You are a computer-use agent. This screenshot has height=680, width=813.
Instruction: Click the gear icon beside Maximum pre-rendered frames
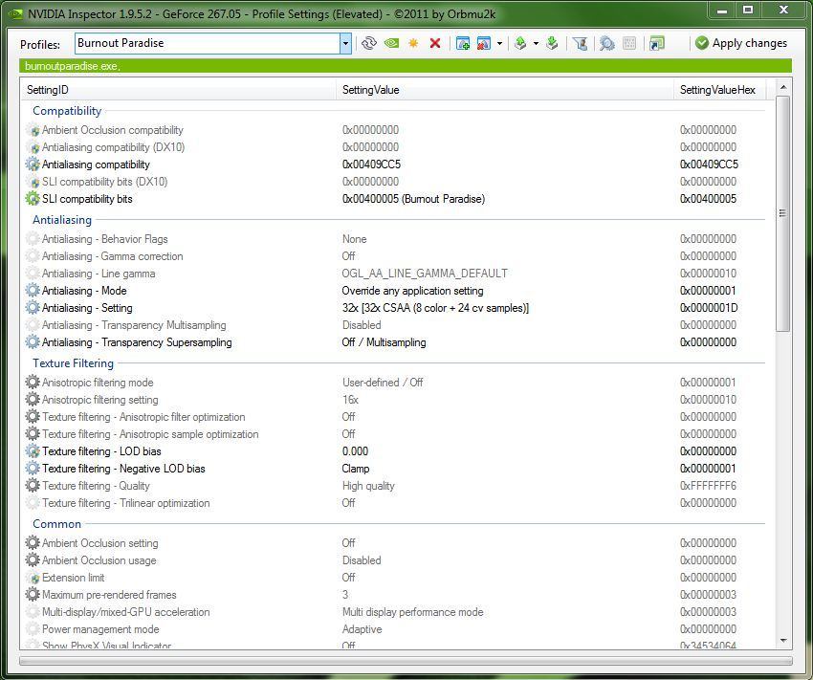tap(33, 594)
